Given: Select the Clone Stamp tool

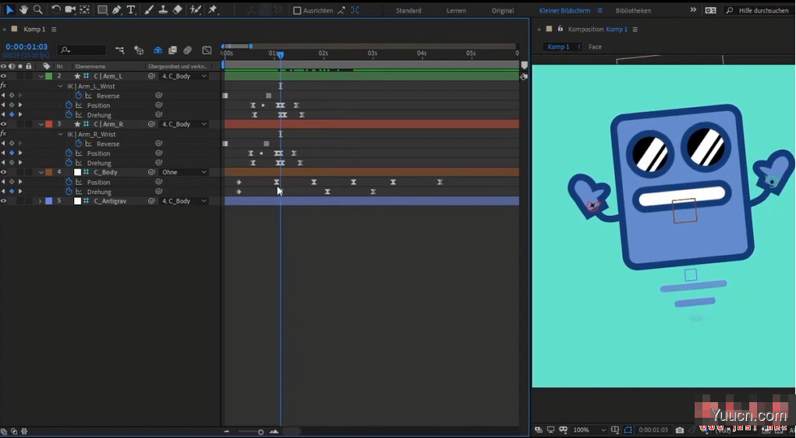Looking at the screenshot, I should [x=163, y=9].
